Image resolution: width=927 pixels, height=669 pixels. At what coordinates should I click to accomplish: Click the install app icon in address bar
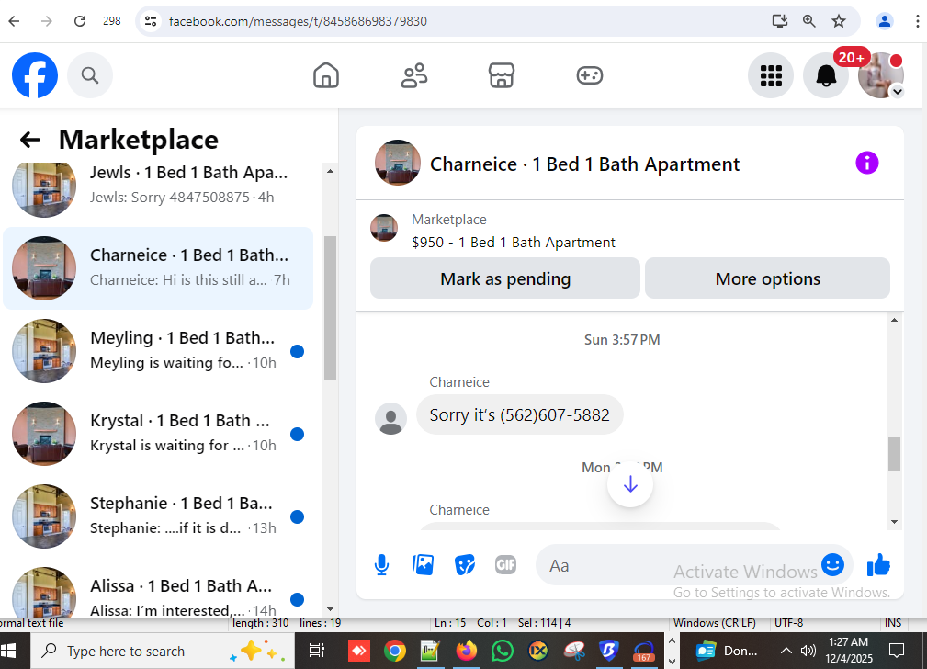780,21
